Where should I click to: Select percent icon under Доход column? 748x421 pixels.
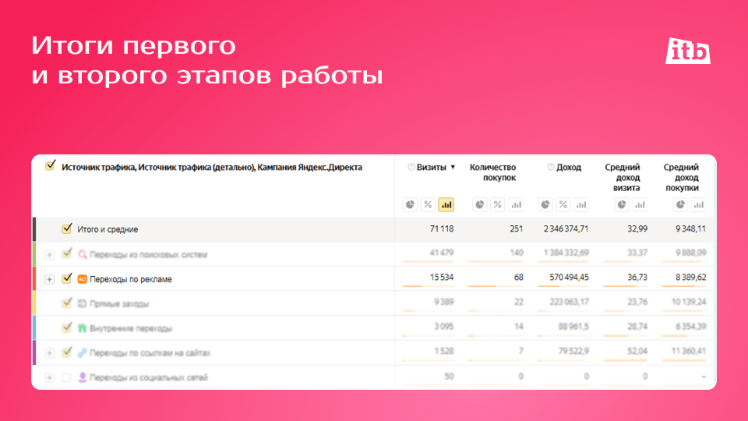point(563,205)
